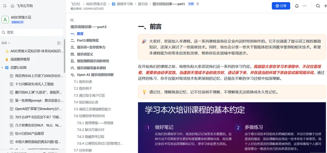
Task: Jump to section 7.2 提供例子
Action: pos(83,89)
